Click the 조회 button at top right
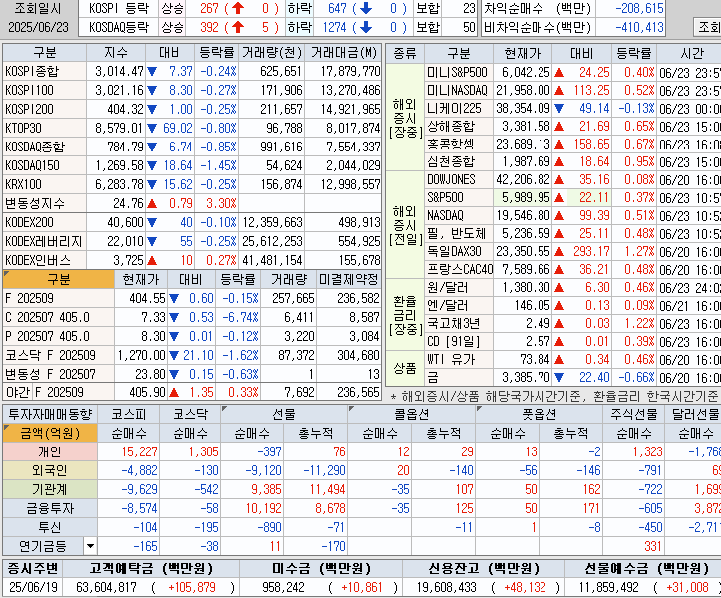 708,27
